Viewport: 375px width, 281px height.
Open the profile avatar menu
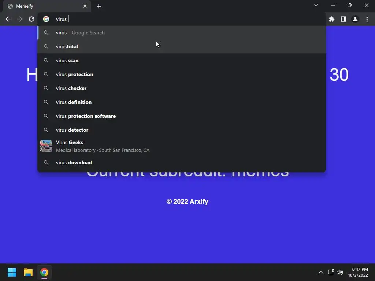tap(355, 19)
